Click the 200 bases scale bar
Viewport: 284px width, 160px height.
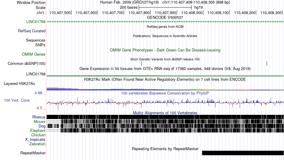(x=165, y=7)
